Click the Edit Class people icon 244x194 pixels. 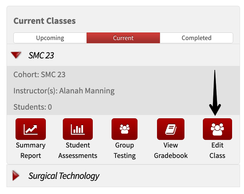click(x=217, y=129)
